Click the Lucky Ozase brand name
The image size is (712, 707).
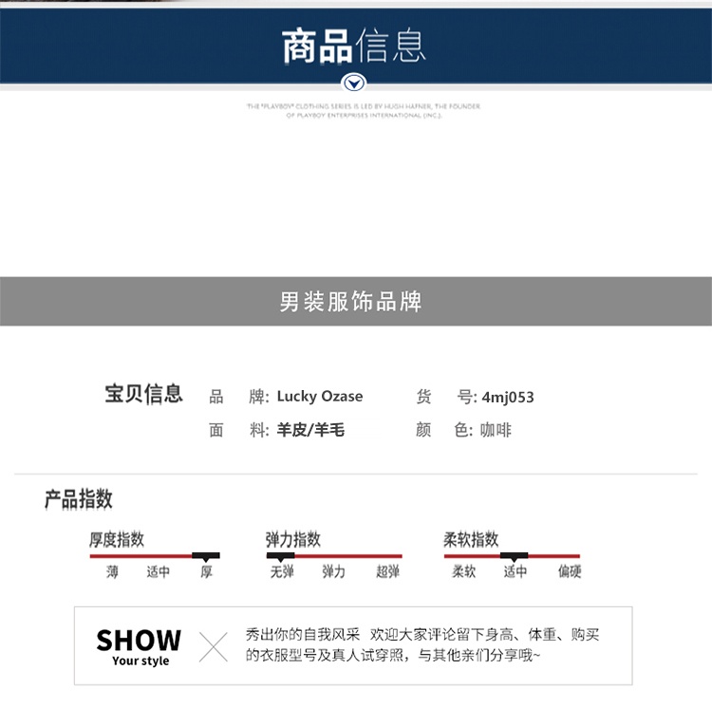click(320, 397)
